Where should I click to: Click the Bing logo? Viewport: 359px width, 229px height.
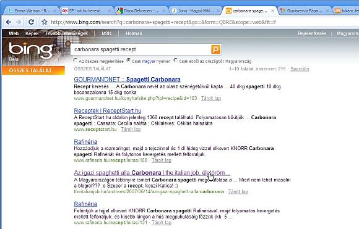point(31,51)
